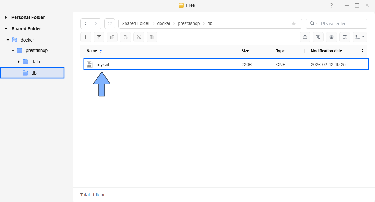This screenshot has width=375, height=202.
Task: Expand the data folder arrow
Action: 19,62
